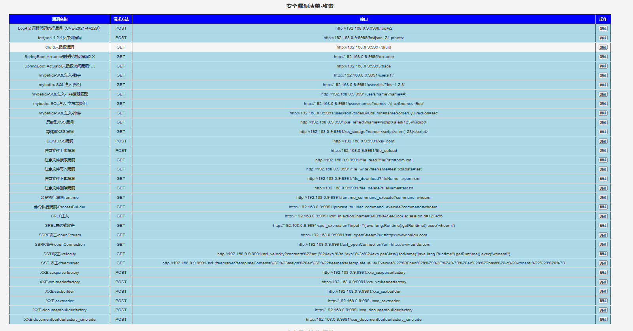This screenshot has width=633, height=331.
Task: Click the name cell 'druid未授权漏洞'
Action: (60, 47)
